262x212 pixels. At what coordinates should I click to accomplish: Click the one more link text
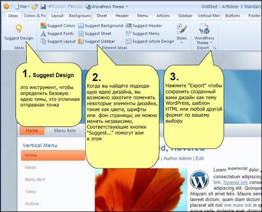(x=238, y=205)
